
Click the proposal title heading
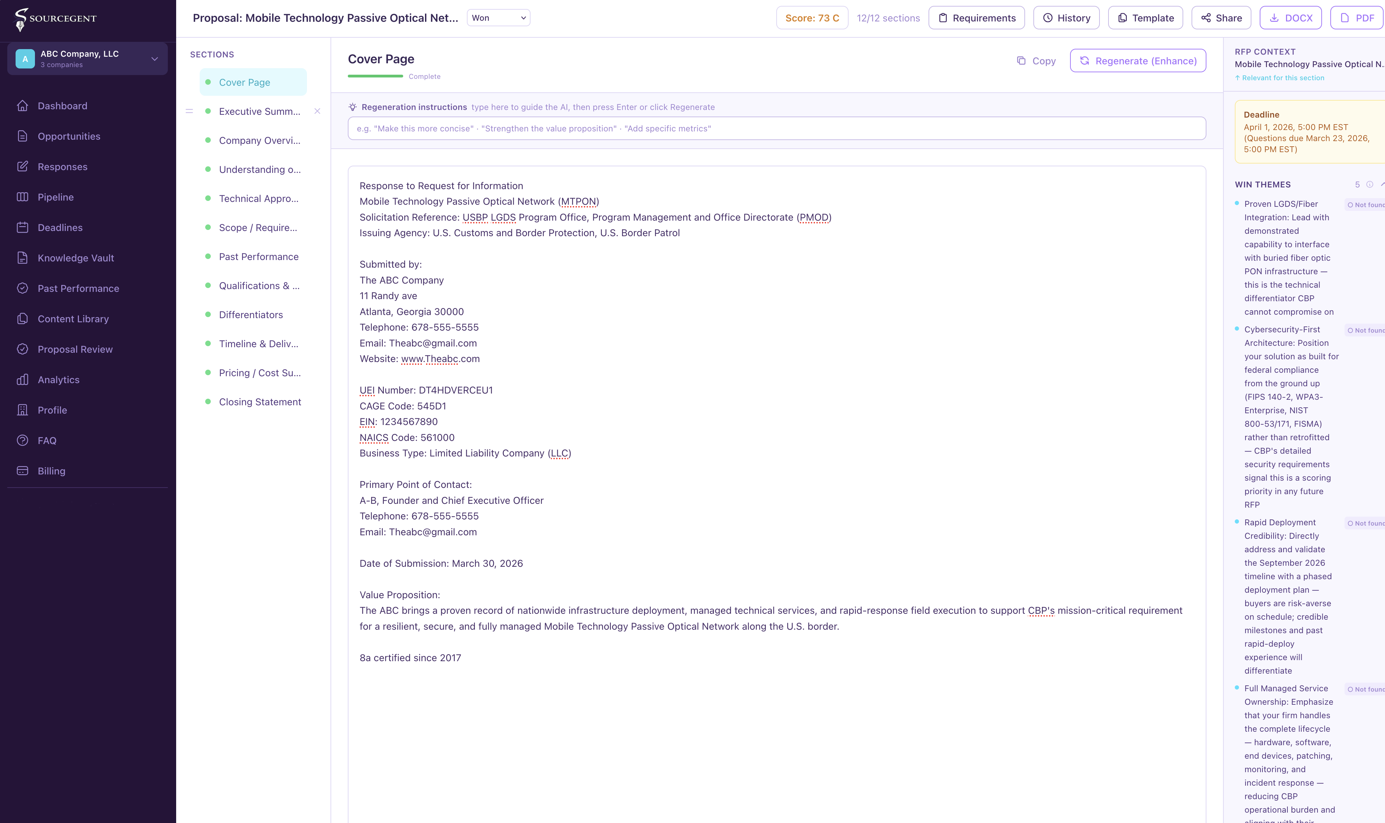coord(326,18)
